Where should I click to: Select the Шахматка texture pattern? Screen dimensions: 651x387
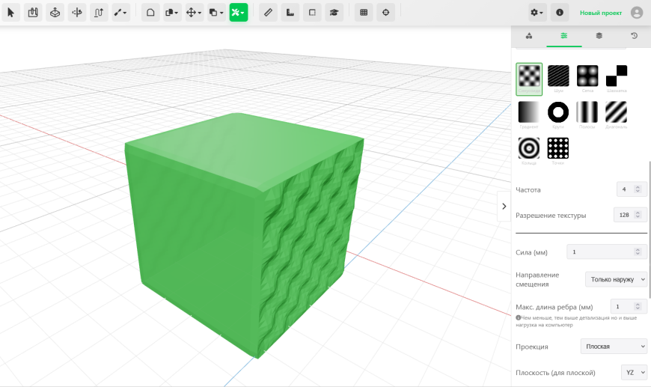click(616, 79)
